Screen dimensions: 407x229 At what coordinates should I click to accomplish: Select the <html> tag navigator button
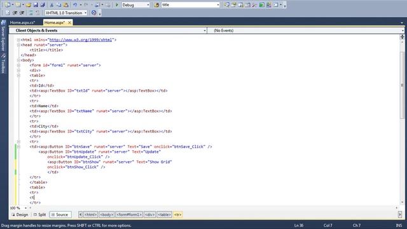pyautogui.click(x=90, y=215)
